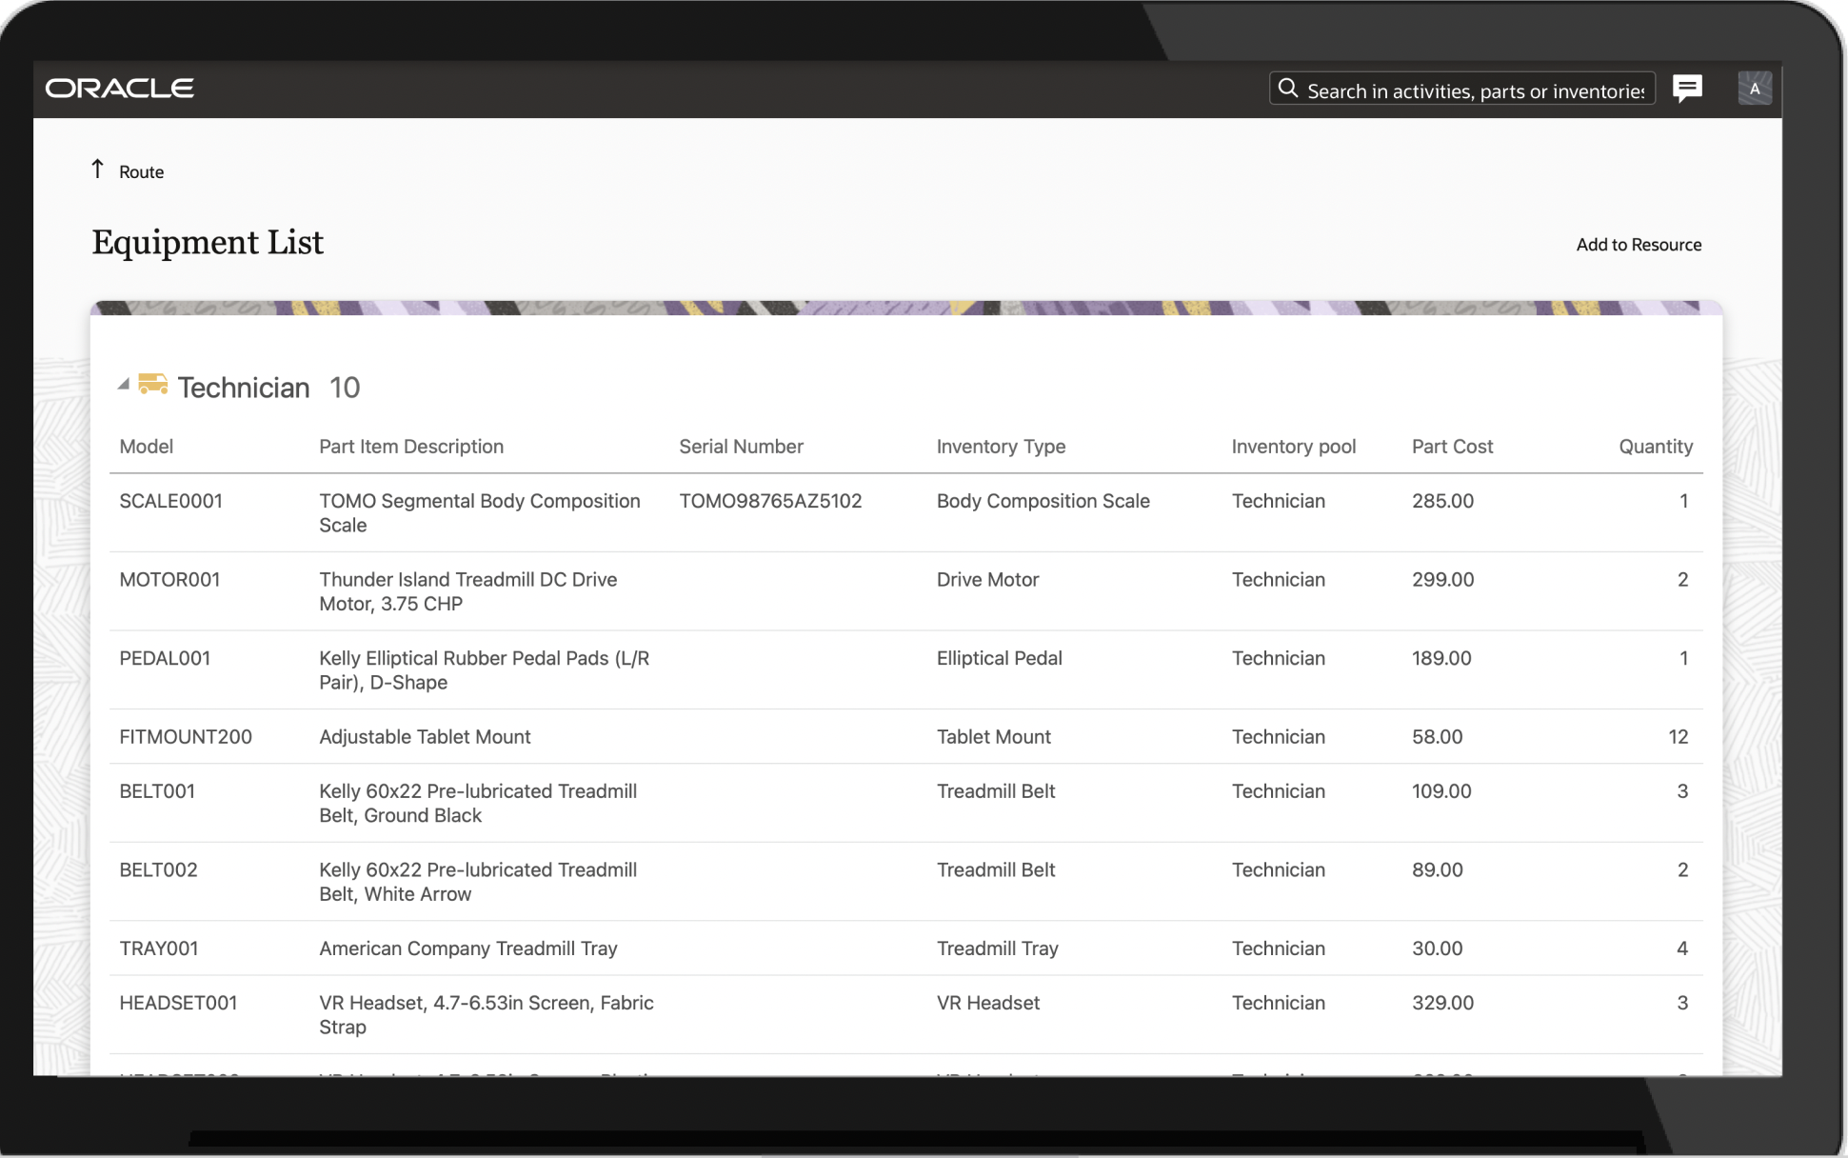Screen dimensions: 1848x1158
Task: Click the search magnifier icon
Action: coord(1287,89)
